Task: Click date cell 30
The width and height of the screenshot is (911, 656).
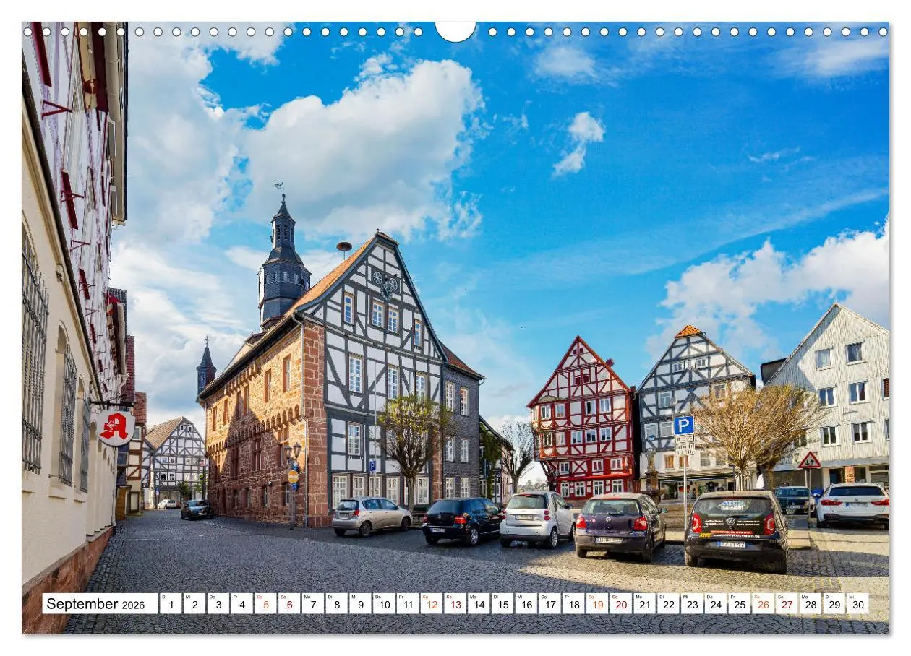Action: point(857,604)
